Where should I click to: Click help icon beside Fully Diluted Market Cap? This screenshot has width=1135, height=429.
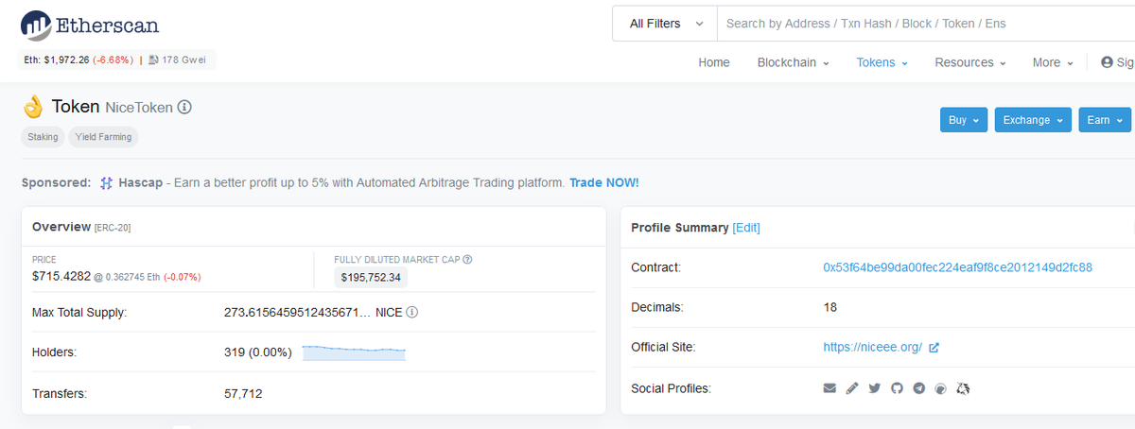[467, 259]
